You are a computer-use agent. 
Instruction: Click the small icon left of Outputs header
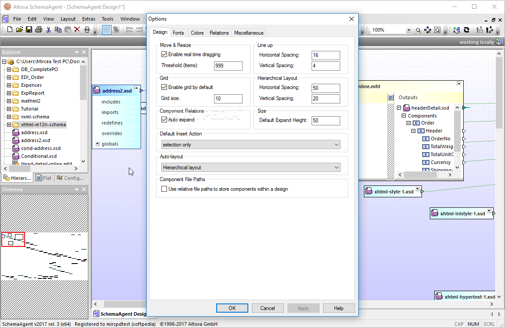coord(391,97)
